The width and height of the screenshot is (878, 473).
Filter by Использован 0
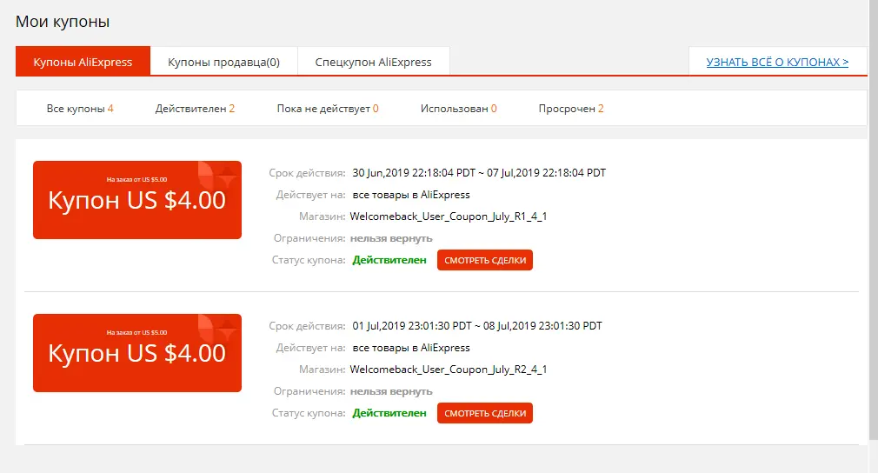[x=459, y=109]
